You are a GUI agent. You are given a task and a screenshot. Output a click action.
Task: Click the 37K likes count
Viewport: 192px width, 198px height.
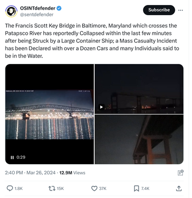click(103, 188)
